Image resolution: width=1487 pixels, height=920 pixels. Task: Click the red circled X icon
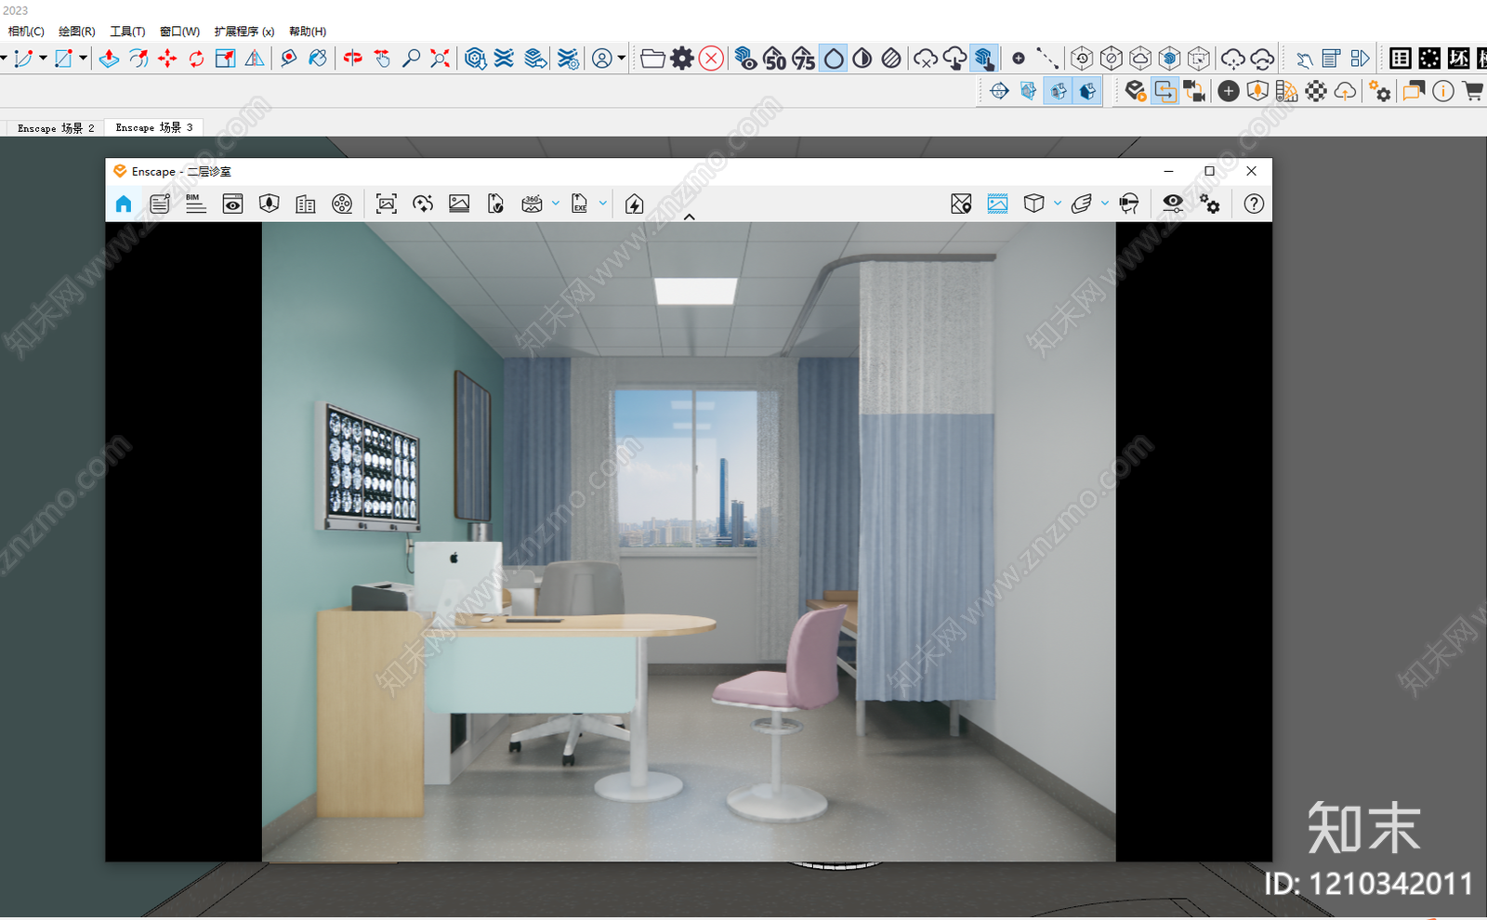point(711,59)
